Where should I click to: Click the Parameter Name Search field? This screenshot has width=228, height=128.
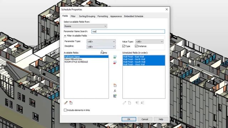(128, 32)
